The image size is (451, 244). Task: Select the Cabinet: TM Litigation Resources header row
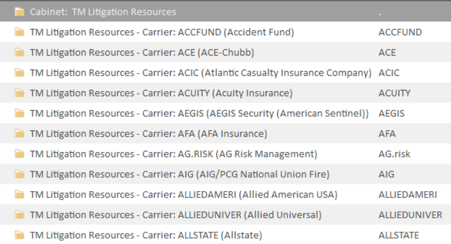pyautogui.click(x=225, y=12)
